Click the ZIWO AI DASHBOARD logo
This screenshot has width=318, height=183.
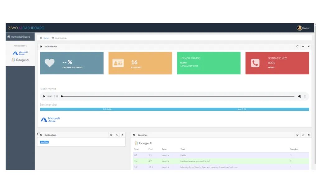[x=26, y=28]
